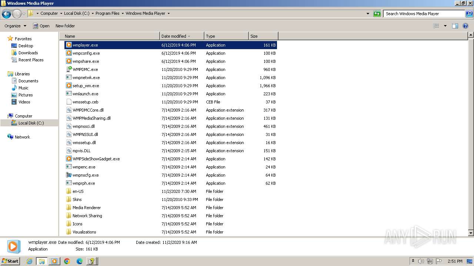The image size is (474, 266).
Task: Click the clock in the system tray
Action: pyautogui.click(x=455, y=261)
